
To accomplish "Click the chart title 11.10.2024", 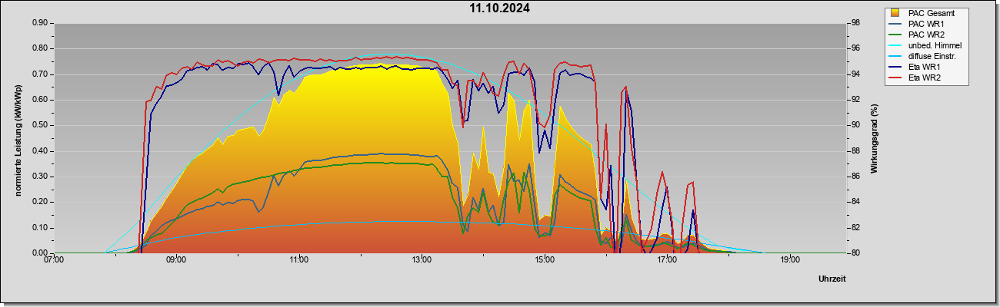I will pyautogui.click(x=500, y=8).
